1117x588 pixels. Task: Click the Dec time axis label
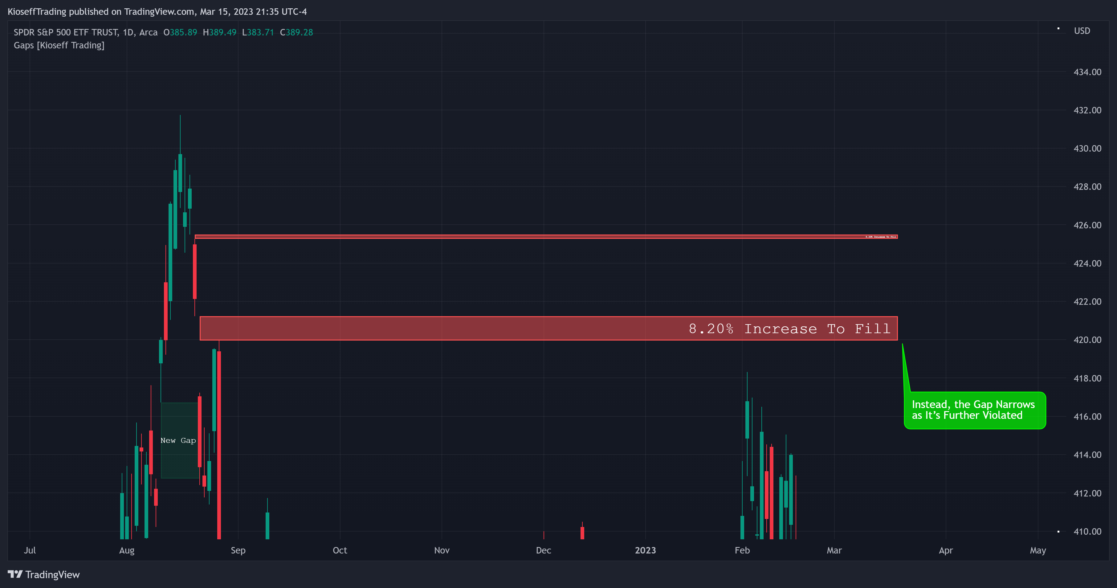(543, 550)
